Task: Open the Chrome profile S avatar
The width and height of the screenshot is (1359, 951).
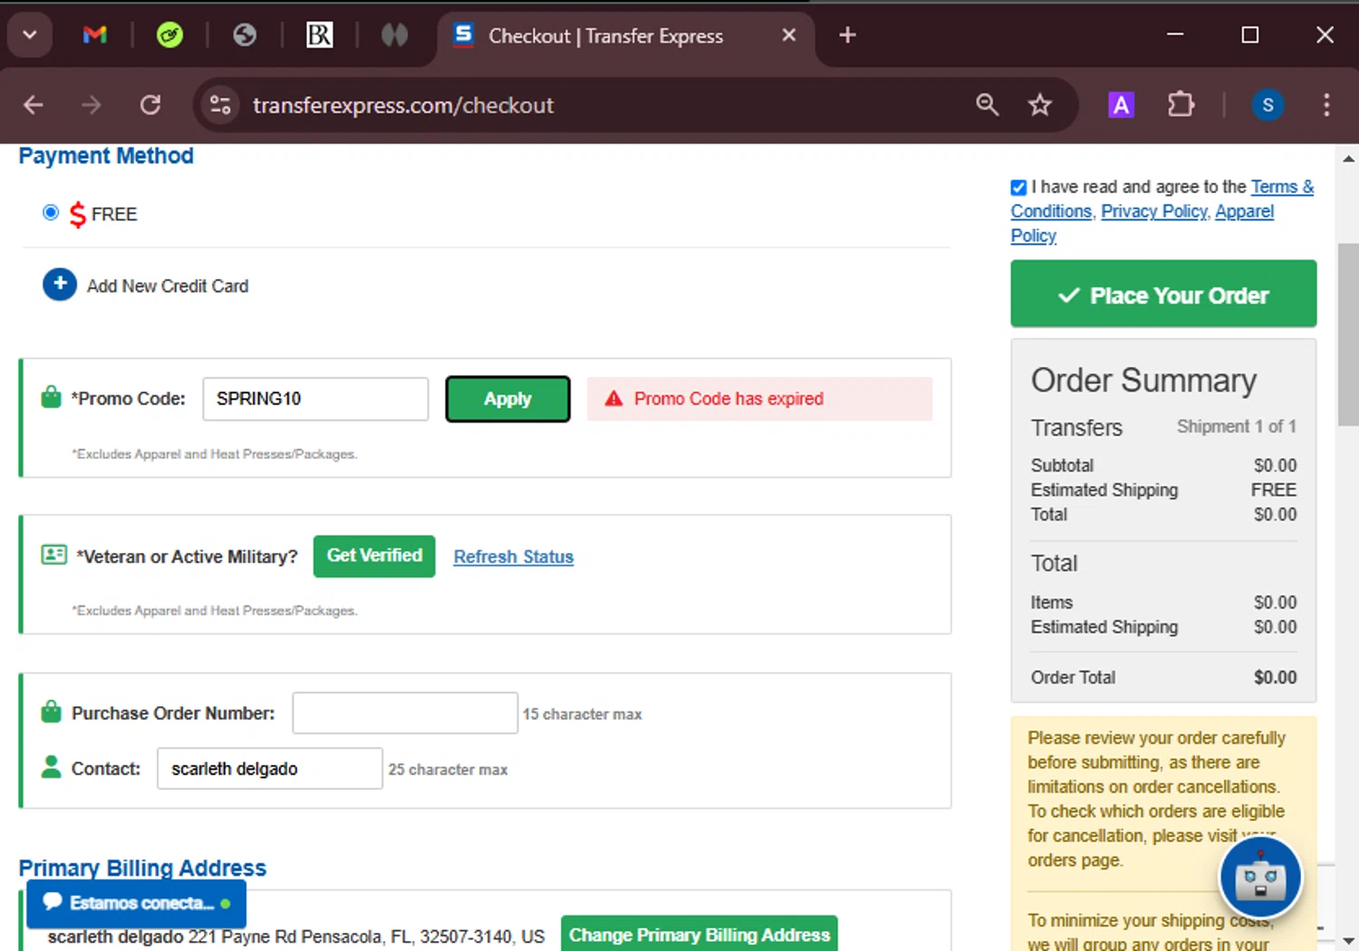Action: [x=1267, y=105]
